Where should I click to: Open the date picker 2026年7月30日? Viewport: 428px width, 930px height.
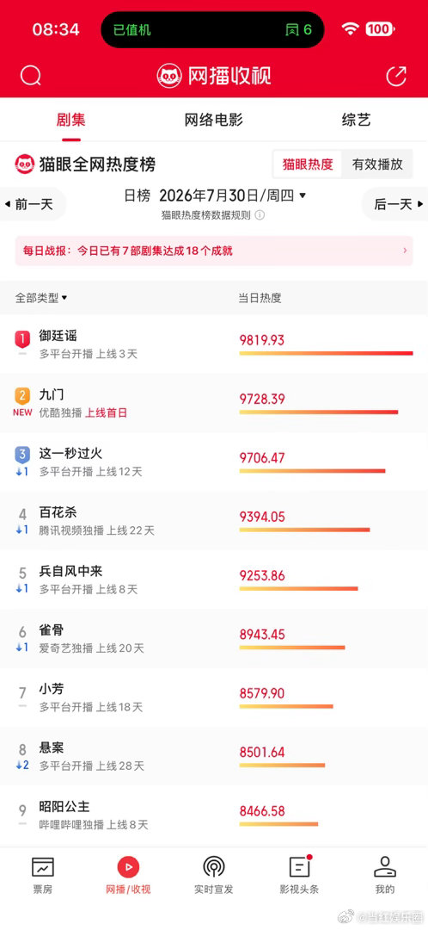(x=232, y=195)
